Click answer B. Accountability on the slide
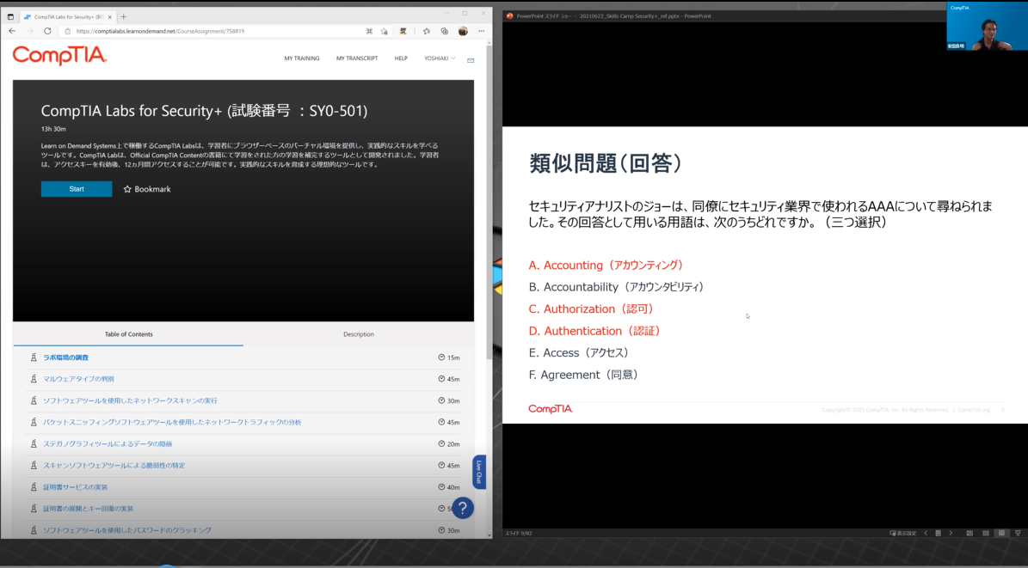 [x=616, y=287]
